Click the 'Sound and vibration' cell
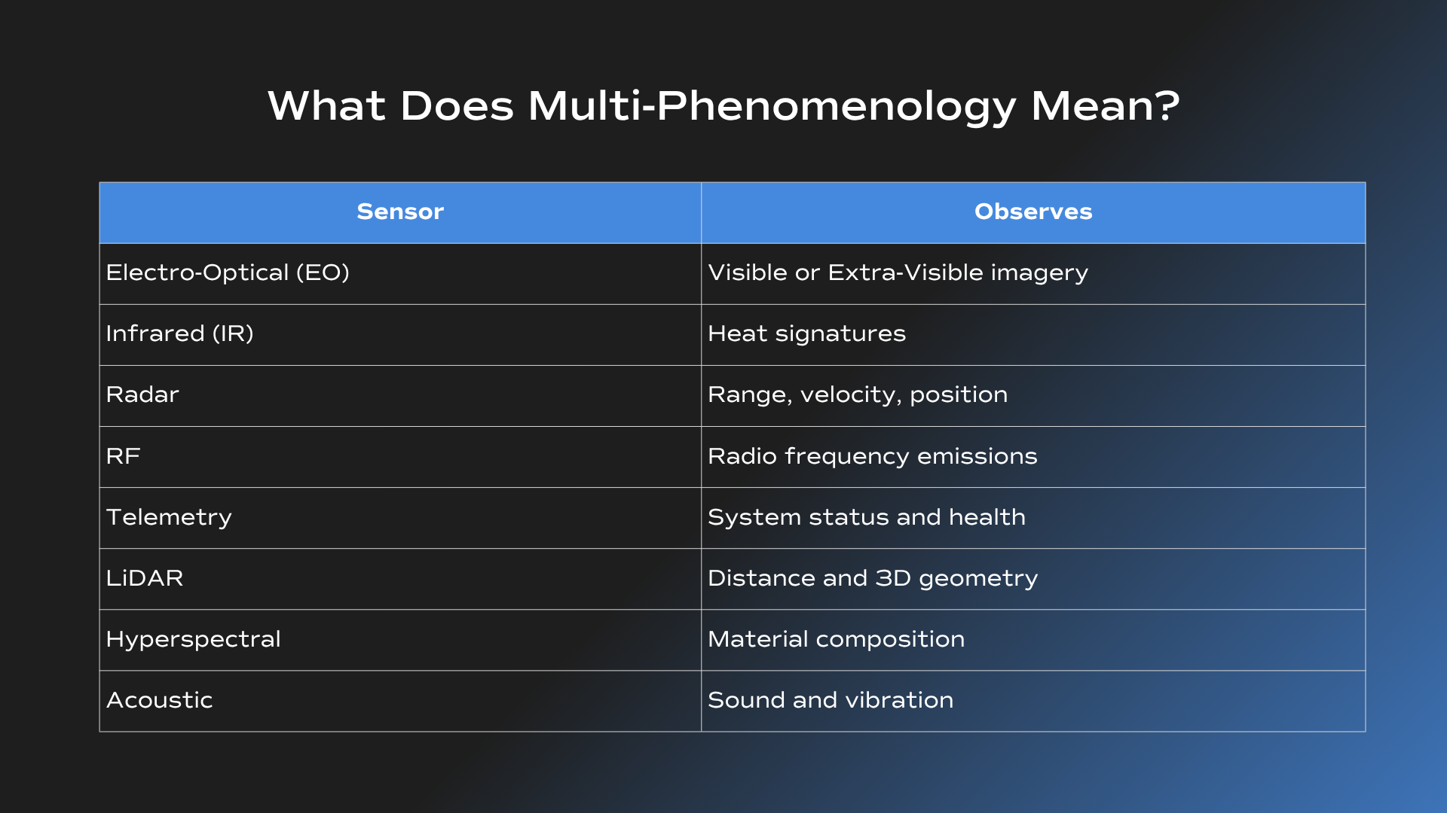The height and width of the screenshot is (813, 1447). pyautogui.click(x=1033, y=701)
